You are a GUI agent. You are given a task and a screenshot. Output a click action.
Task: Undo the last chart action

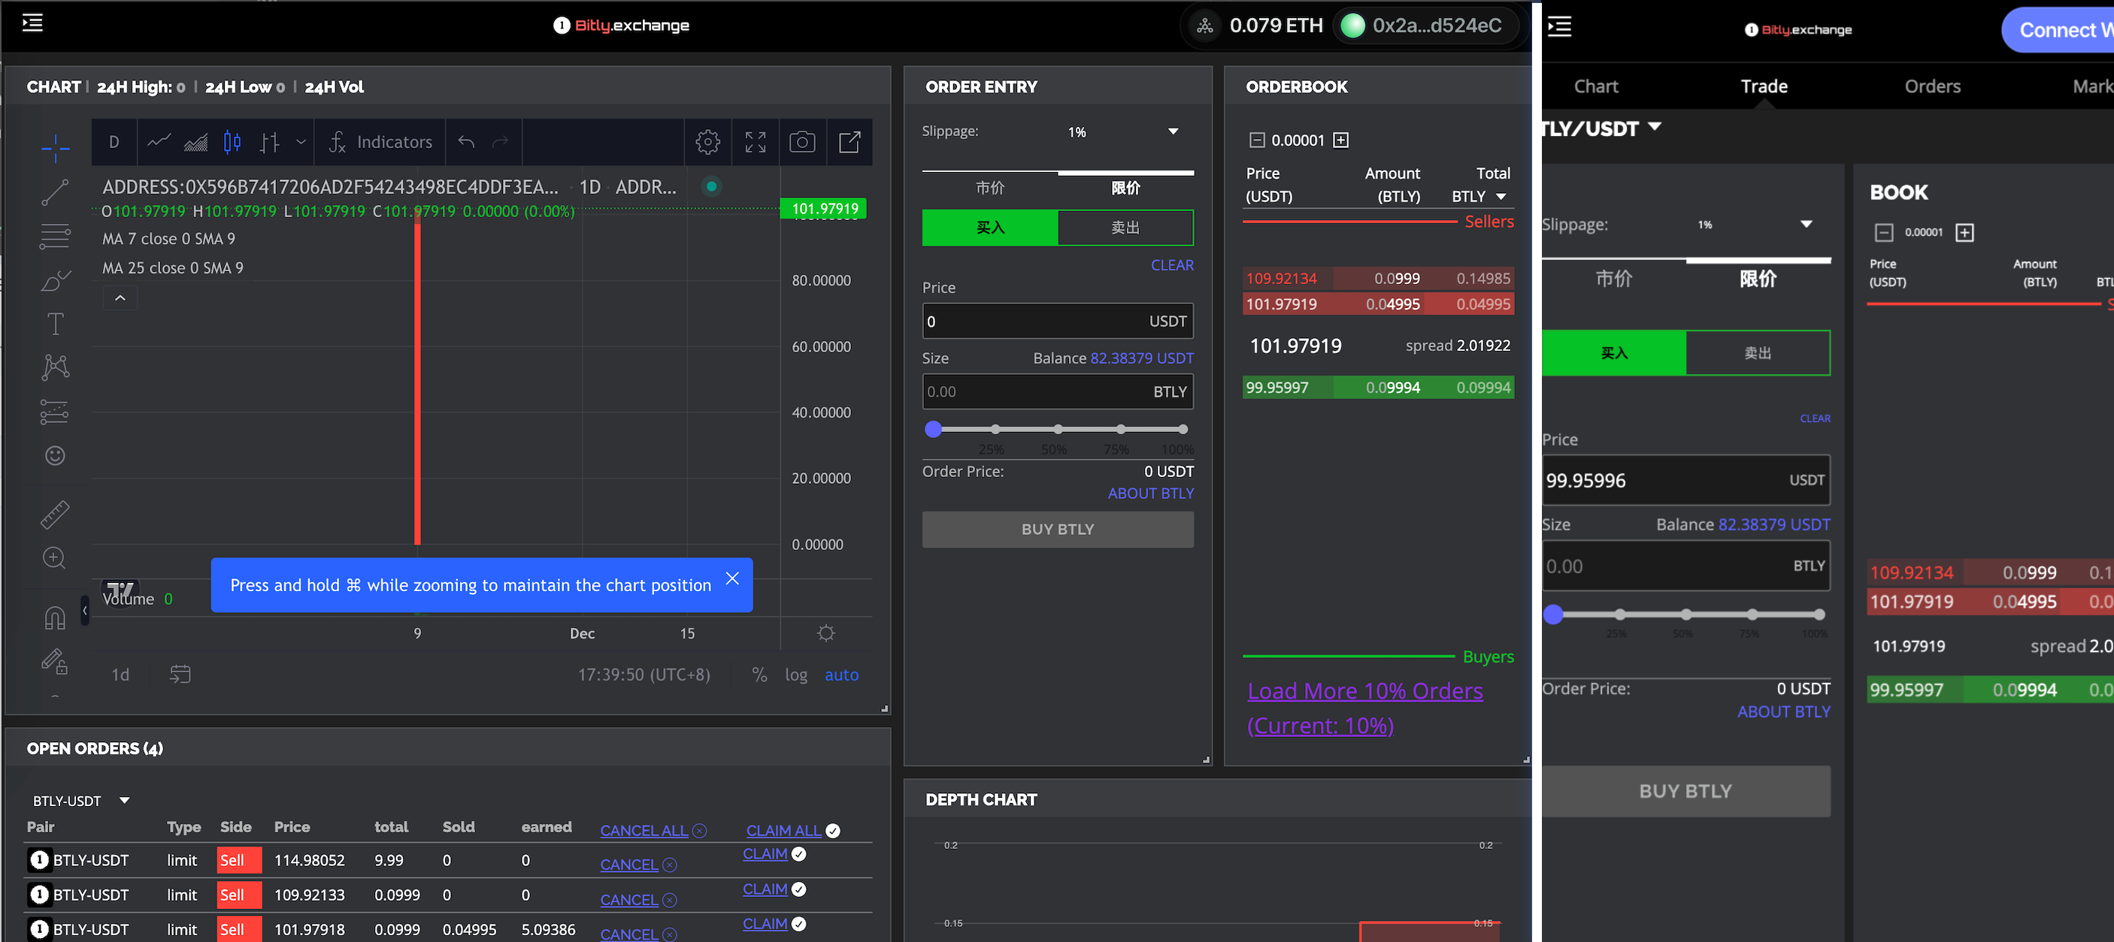point(467,142)
